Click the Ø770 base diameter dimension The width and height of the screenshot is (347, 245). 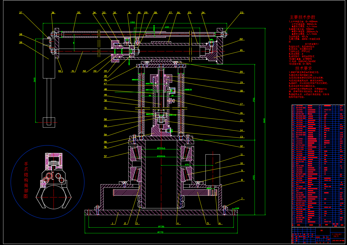click(x=161, y=232)
